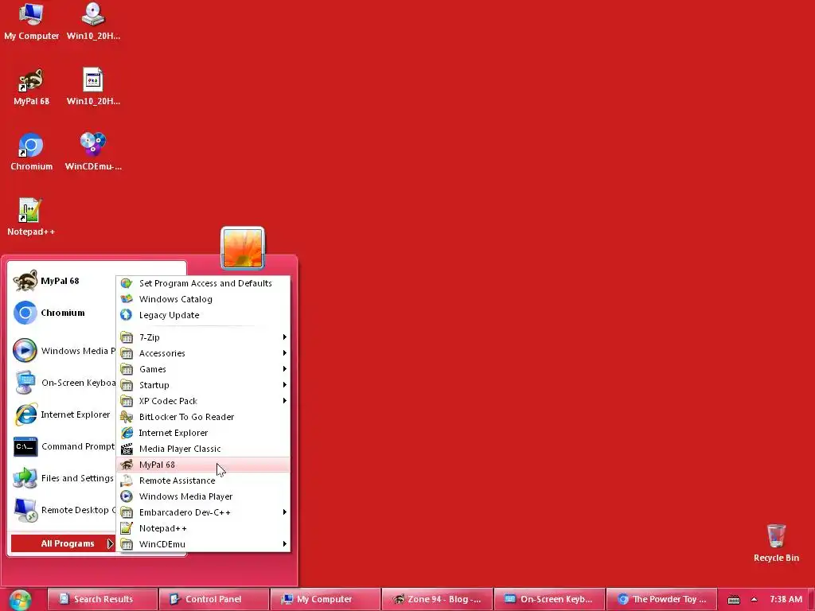Open Remote Desktop Connection entry
815x611 pixels.
pos(62,510)
